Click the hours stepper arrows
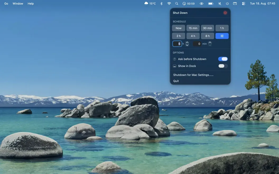This screenshot has width=279, height=174. pos(187,44)
